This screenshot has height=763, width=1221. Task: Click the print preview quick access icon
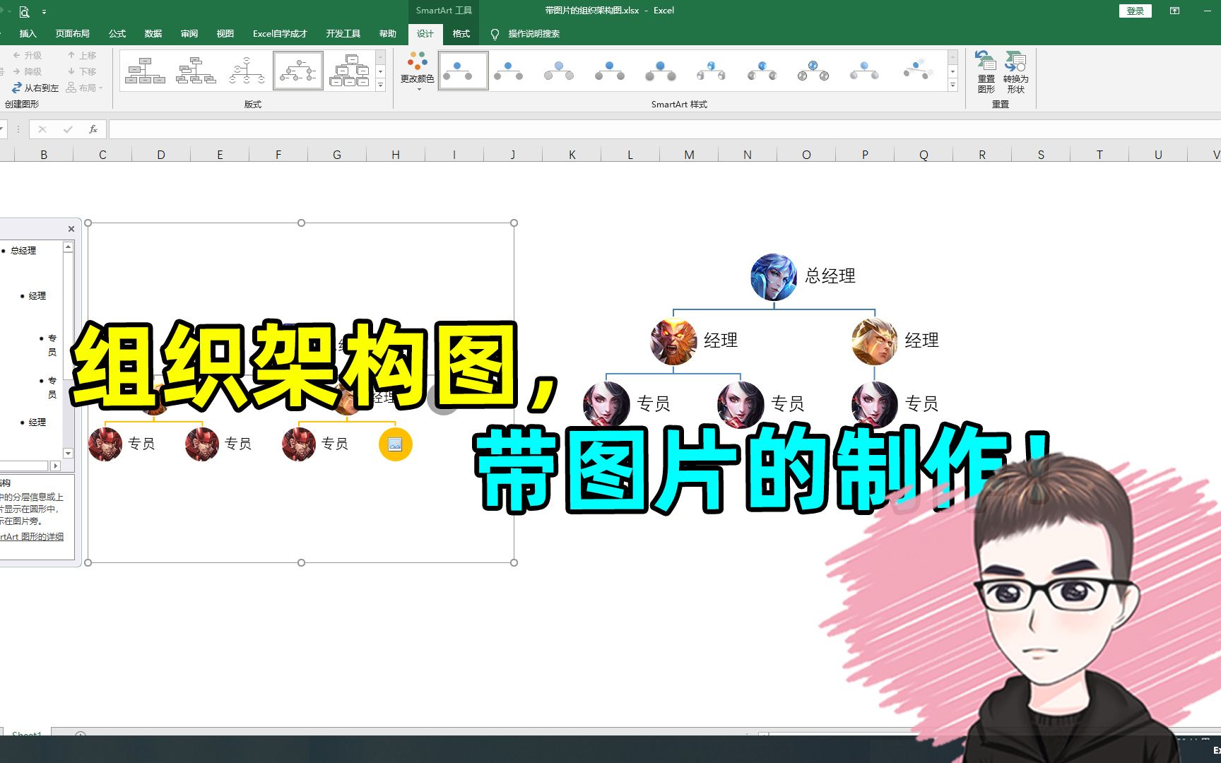coord(24,11)
